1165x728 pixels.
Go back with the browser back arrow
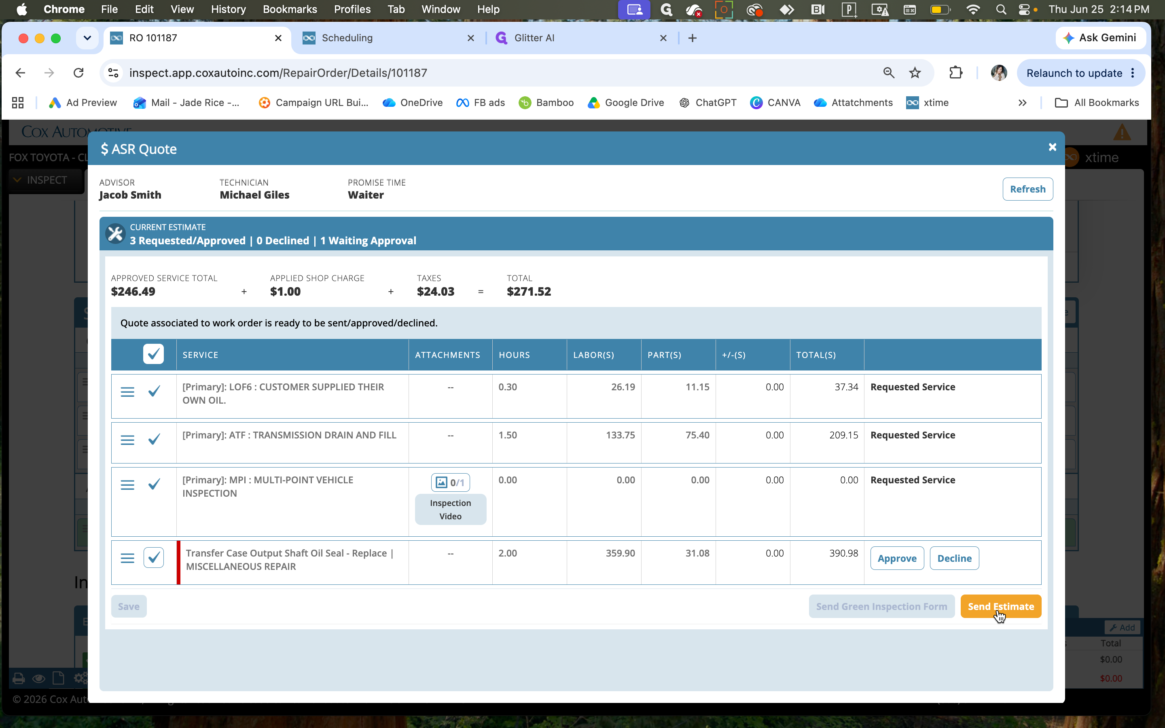(x=20, y=73)
